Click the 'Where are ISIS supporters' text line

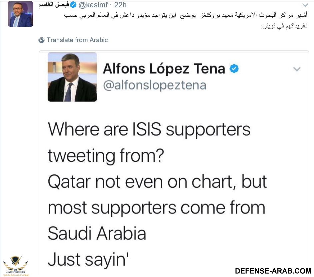tap(149, 130)
